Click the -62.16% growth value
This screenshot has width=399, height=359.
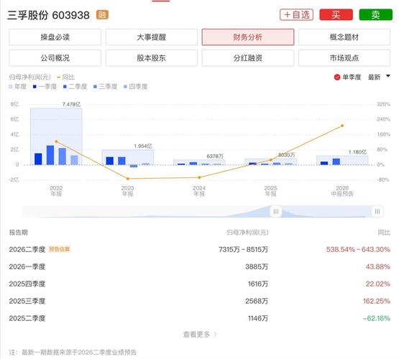[x=377, y=319]
